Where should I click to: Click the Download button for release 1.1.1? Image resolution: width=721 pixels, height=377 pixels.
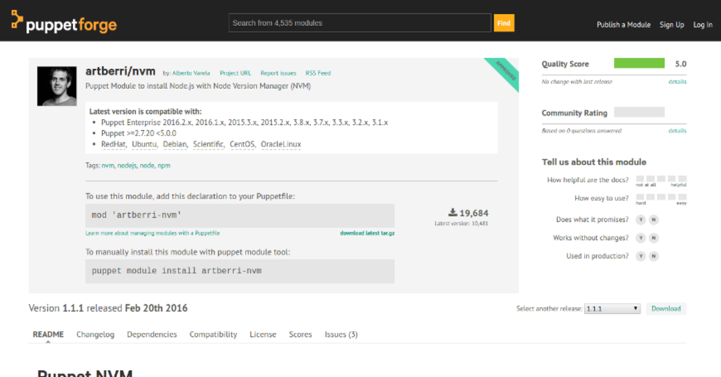pos(666,308)
